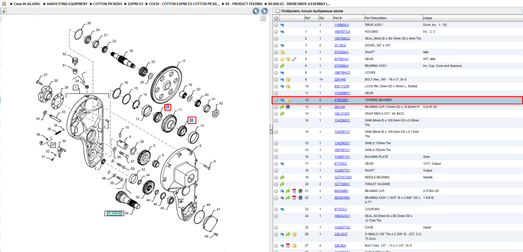
Task: Click blue arrow icon in COUPLING row
Action: click(x=282, y=209)
